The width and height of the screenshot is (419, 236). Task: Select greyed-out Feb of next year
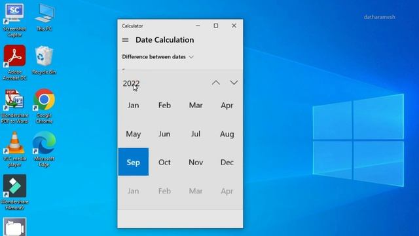[x=164, y=191]
